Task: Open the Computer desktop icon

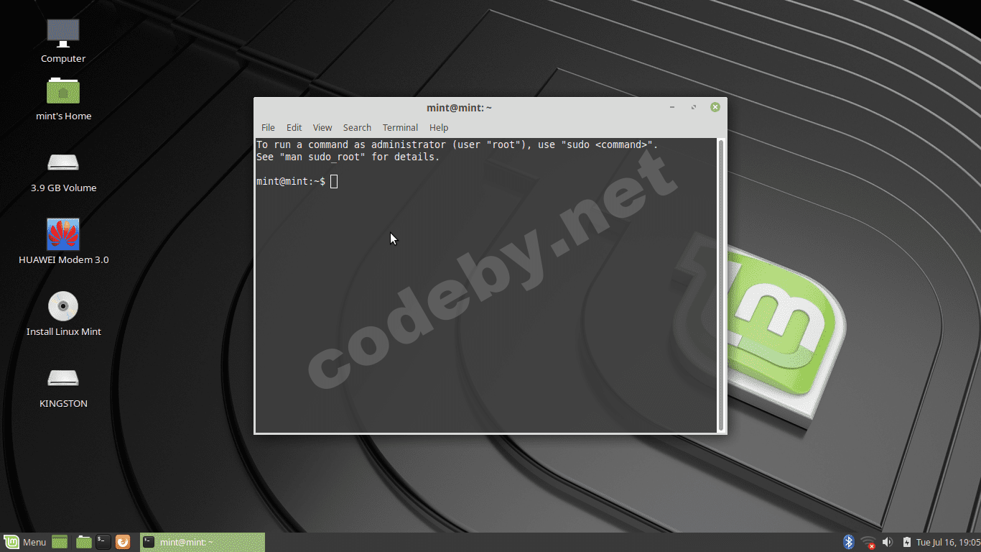Action: point(63,32)
